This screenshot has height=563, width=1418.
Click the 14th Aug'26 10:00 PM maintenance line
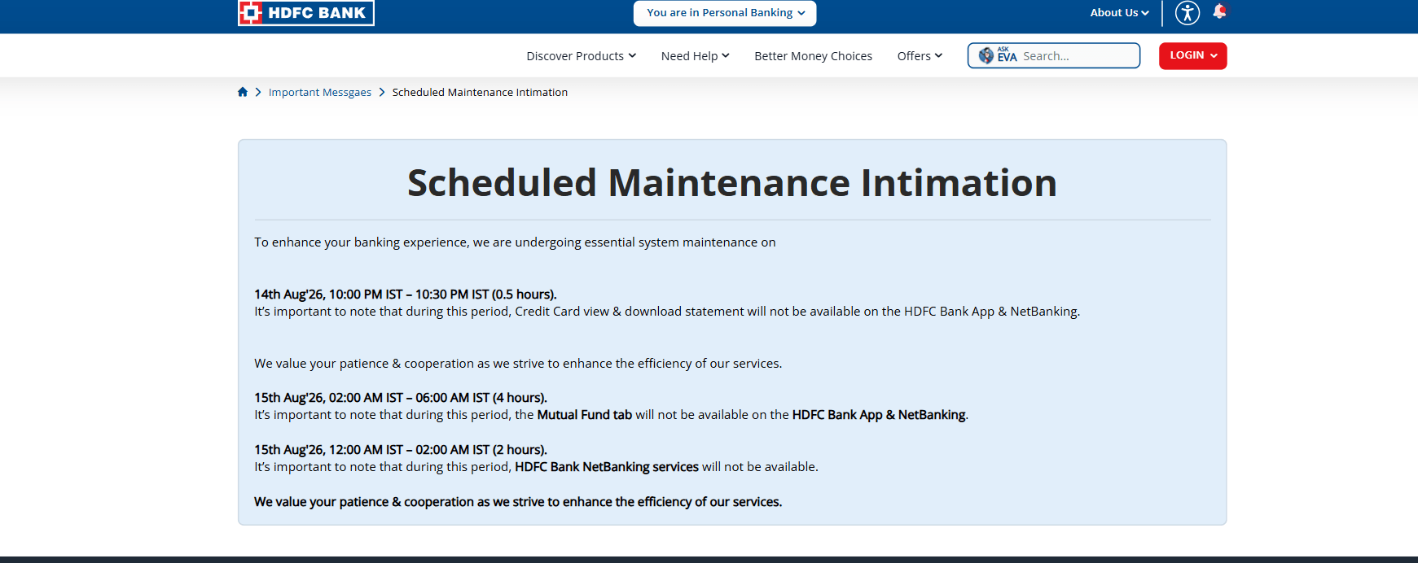click(406, 295)
